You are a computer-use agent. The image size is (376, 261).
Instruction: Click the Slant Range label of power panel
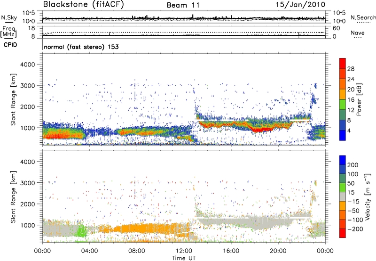[x=13, y=99]
